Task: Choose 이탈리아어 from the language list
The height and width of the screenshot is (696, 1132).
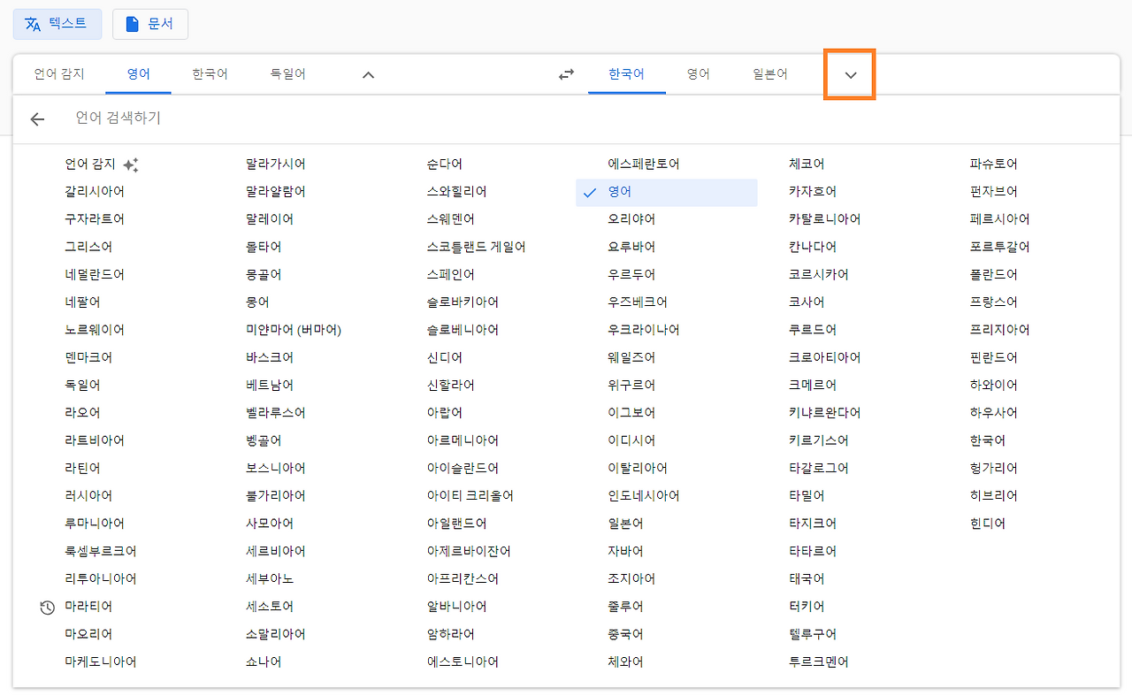Action: [x=638, y=468]
